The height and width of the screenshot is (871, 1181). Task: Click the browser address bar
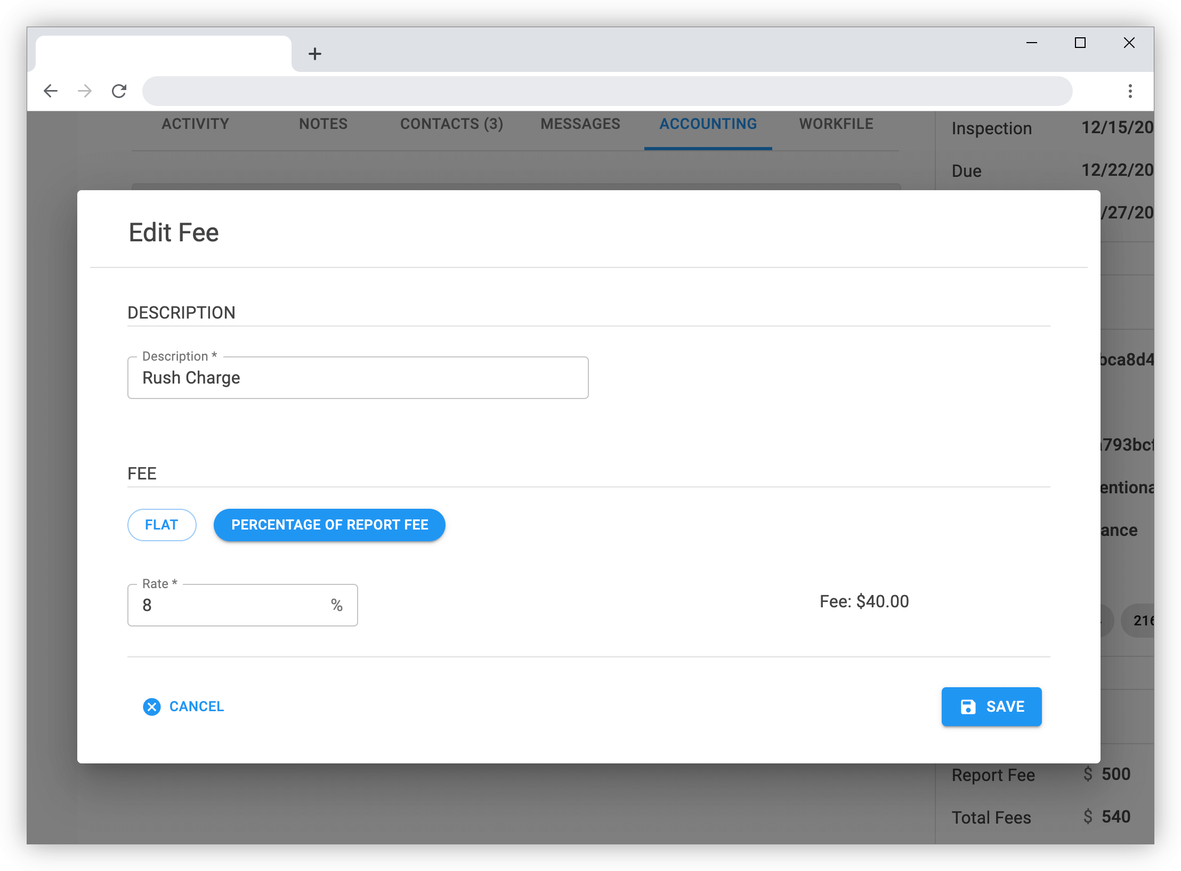(x=608, y=91)
